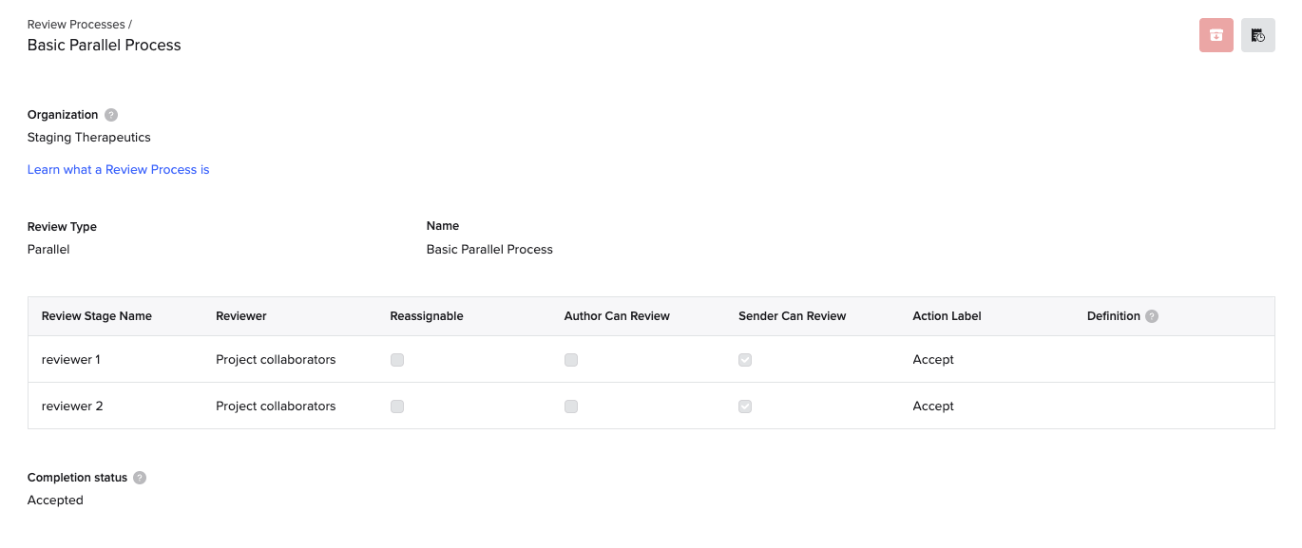Screen dimensions: 1302x548
Task: Click the Reviewer column header
Action: 241,316
